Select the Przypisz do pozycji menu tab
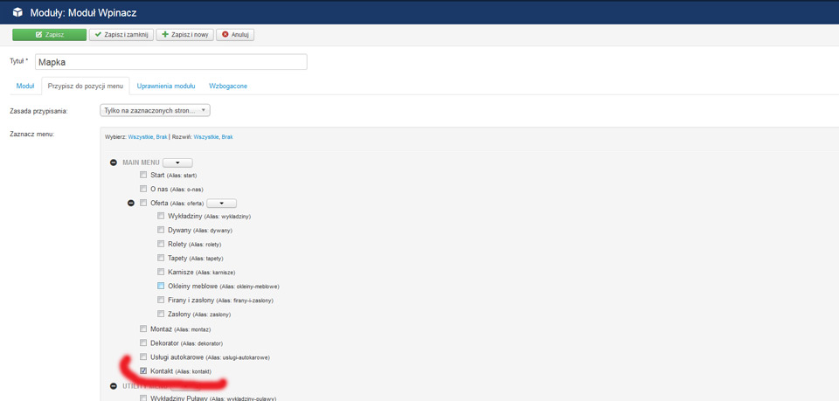839x401 pixels. pos(86,86)
